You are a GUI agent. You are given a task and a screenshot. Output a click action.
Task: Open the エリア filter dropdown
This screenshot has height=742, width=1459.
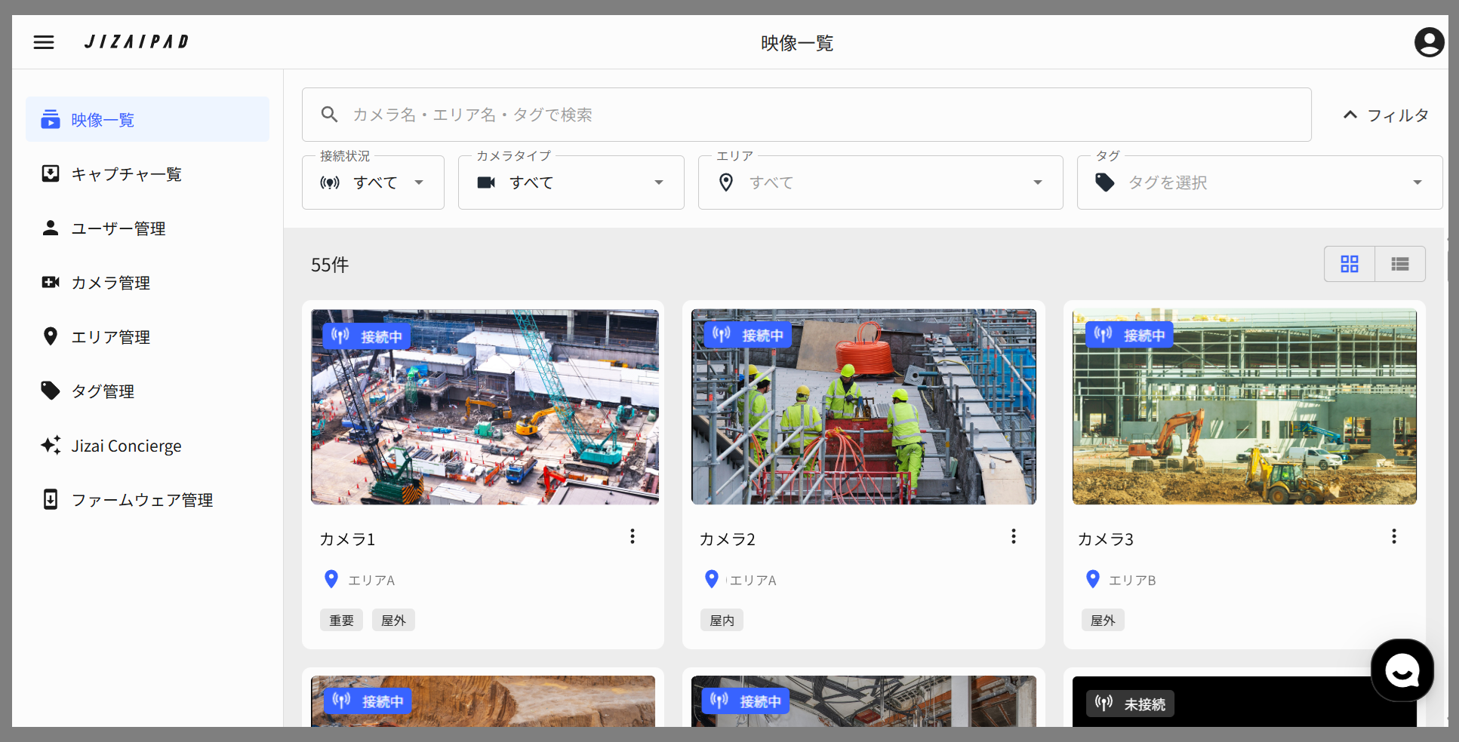point(881,182)
